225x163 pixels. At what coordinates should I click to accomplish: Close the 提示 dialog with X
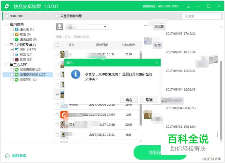[157, 62]
